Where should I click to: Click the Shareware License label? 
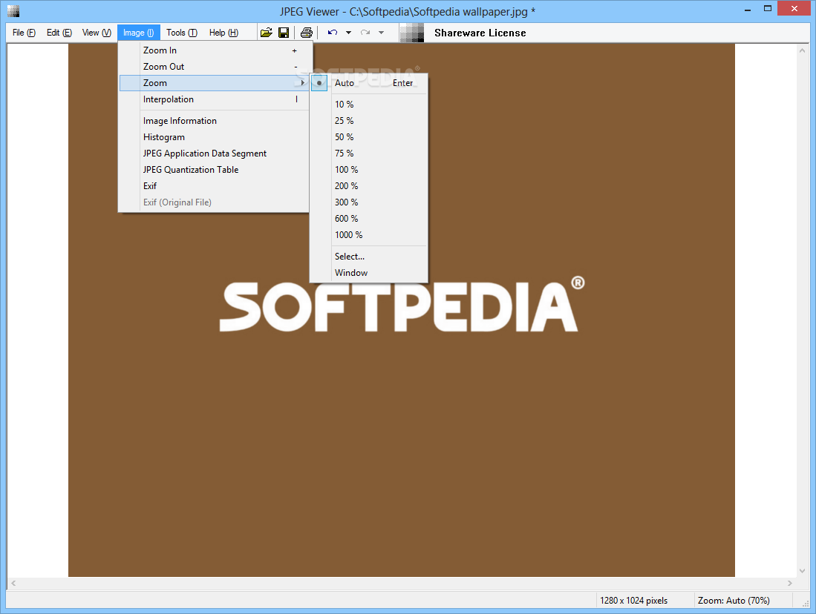tap(480, 33)
